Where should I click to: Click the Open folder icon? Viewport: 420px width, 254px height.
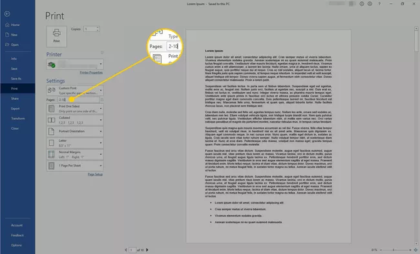[7, 44]
